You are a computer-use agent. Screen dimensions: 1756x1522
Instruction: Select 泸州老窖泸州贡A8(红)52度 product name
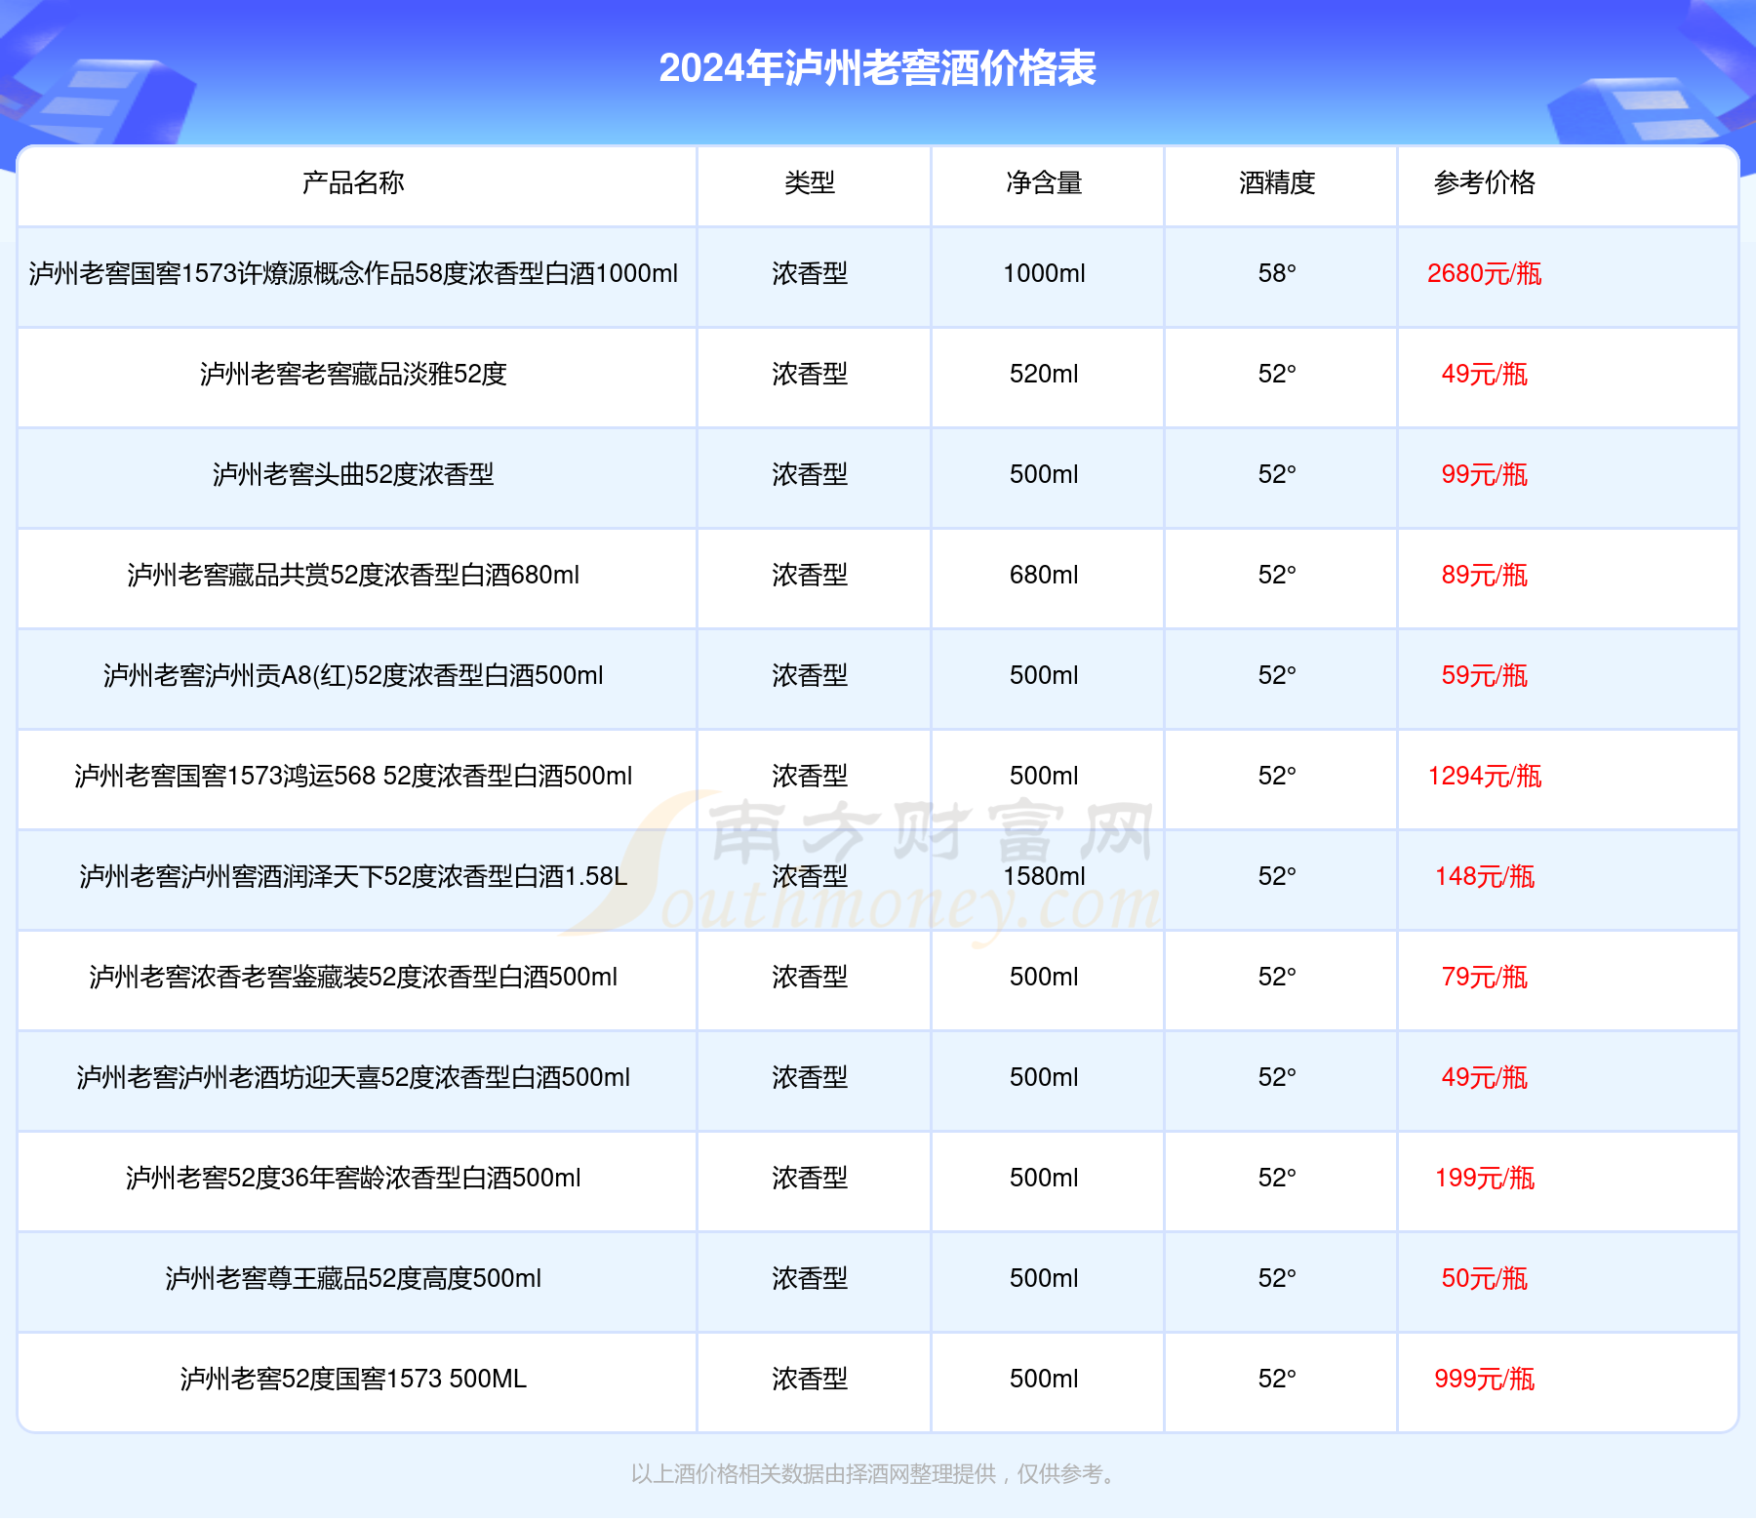tap(353, 676)
